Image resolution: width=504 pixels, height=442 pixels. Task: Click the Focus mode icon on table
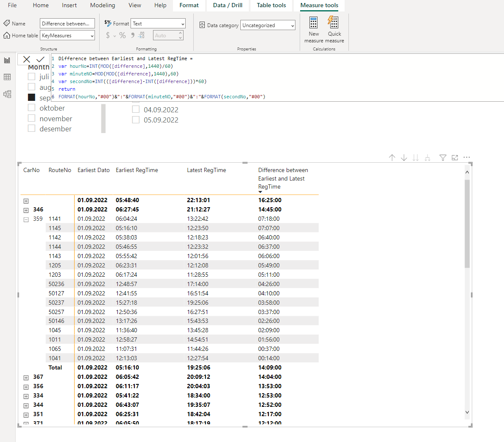tap(455, 158)
